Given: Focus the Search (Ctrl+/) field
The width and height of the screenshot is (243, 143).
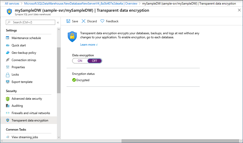Looking at the screenshot, I should click(x=31, y=22).
